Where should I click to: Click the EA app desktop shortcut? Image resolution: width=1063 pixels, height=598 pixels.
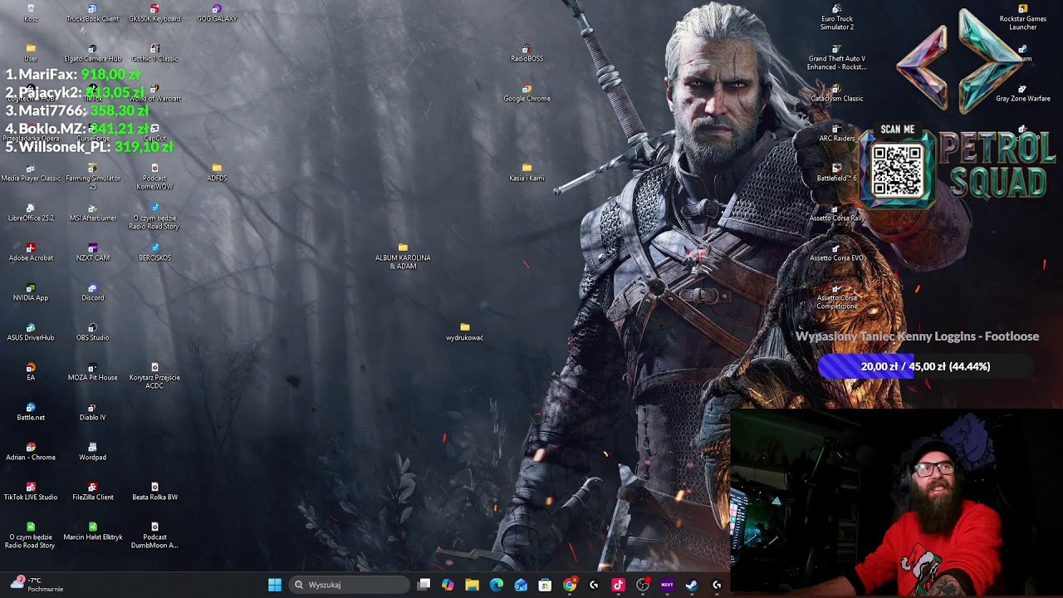[31, 371]
